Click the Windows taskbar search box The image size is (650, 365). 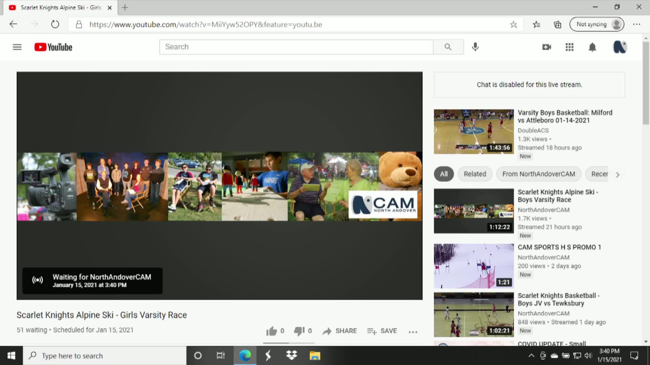(105, 356)
